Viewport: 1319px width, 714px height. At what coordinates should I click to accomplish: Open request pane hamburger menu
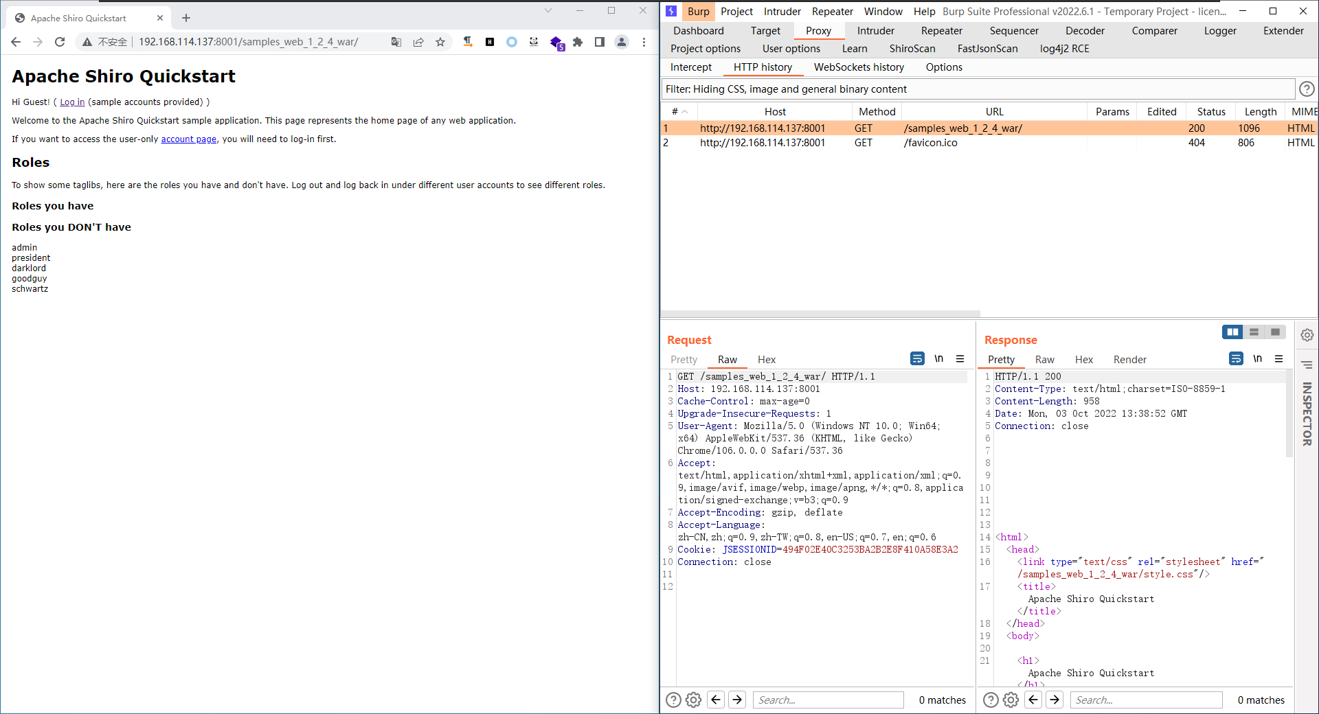(x=960, y=358)
